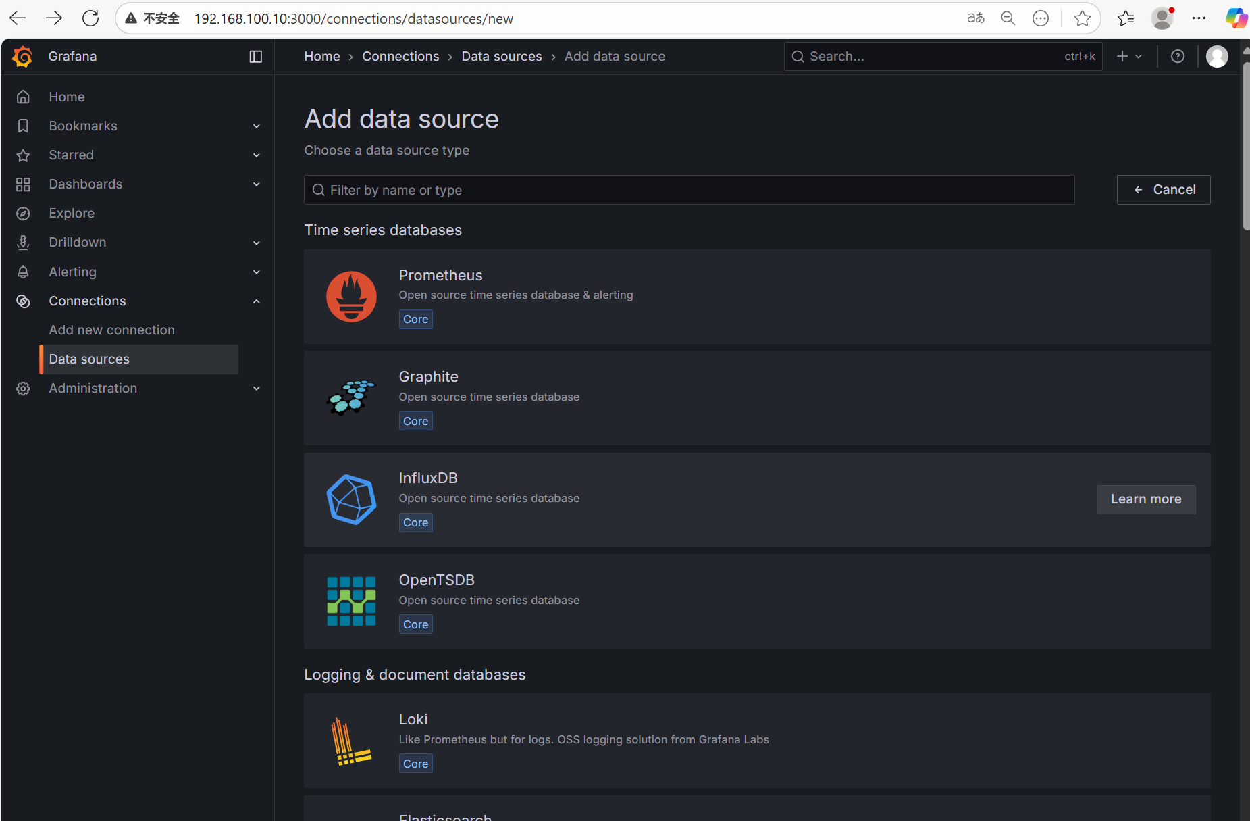Click the OpenTSDB grid logo
Viewport: 1250px width, 821px height.
[351, 601]
